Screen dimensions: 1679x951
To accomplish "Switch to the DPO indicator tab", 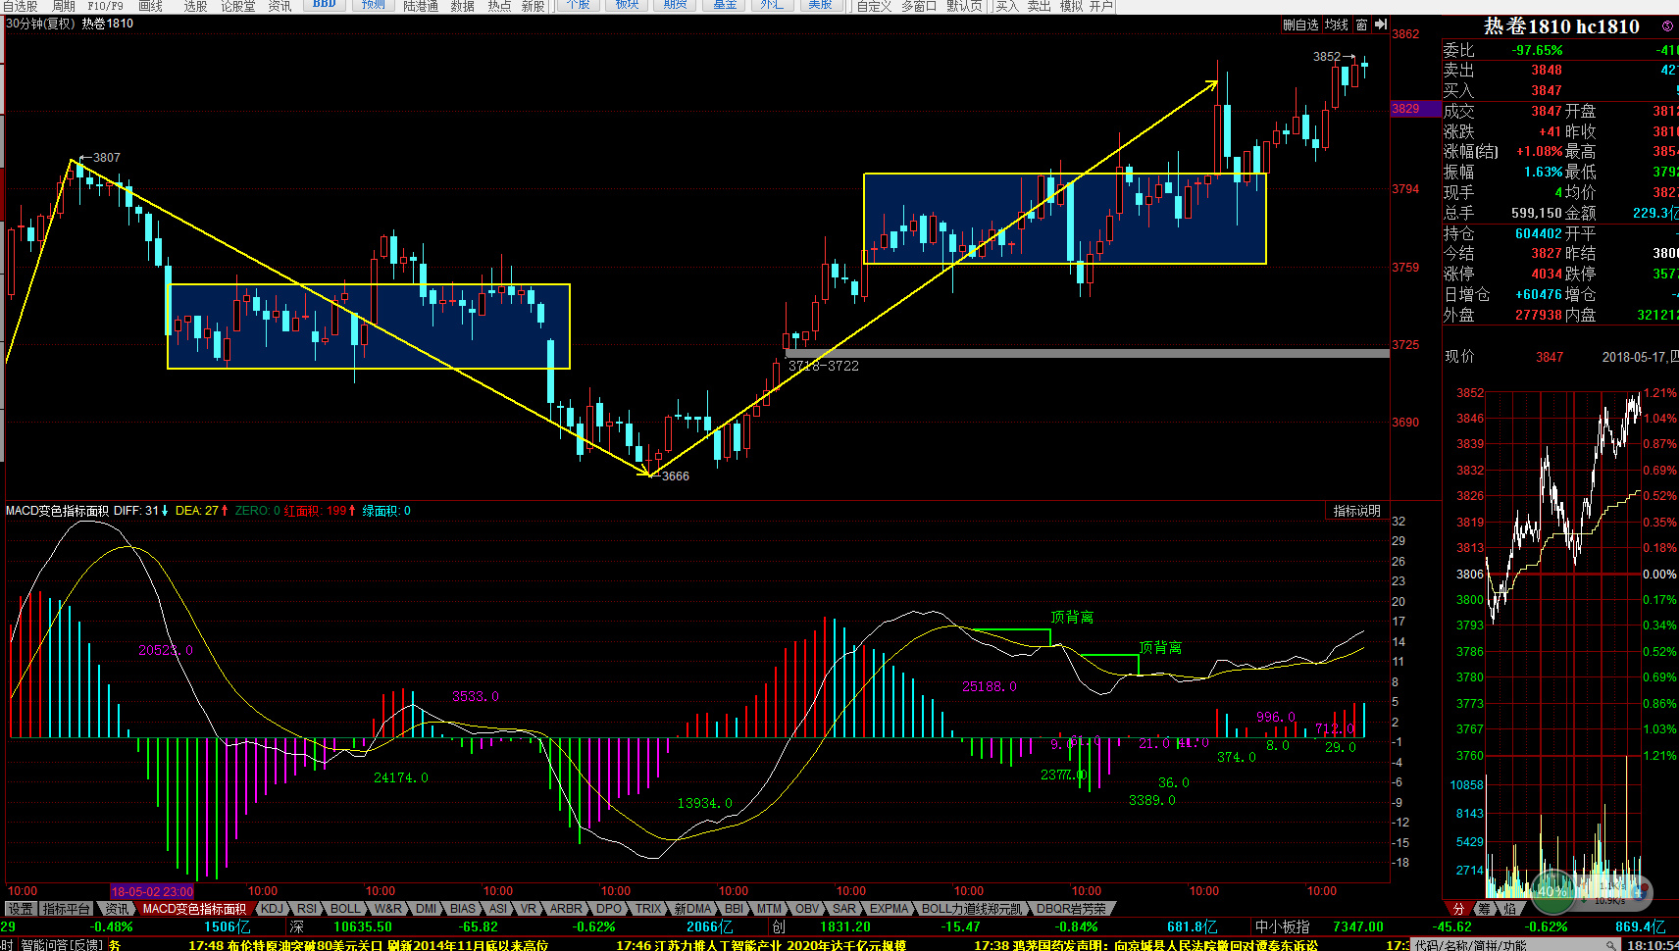I will tap(609, 909).
